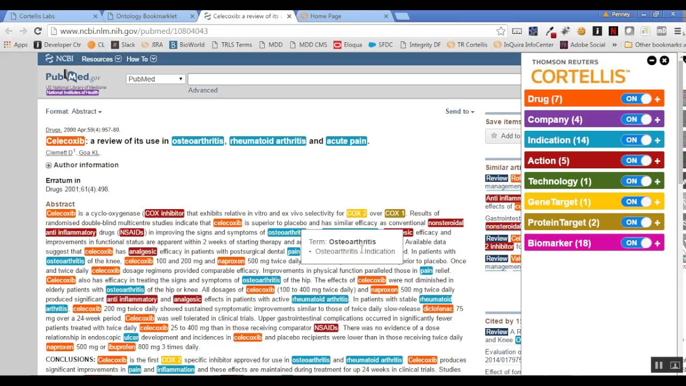Screen dimensions: 686x386
Task: Click the ruler extension icon
Action: tap(517, 31)
